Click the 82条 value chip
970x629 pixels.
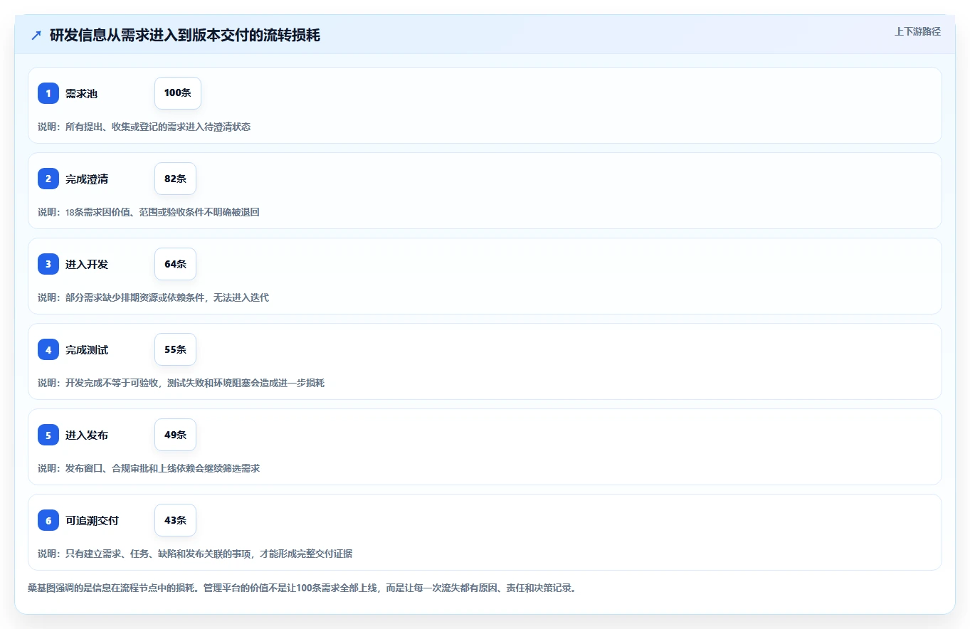[175, 179]
